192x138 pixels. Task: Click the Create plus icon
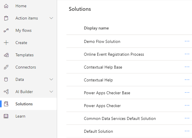pos(6,43)
